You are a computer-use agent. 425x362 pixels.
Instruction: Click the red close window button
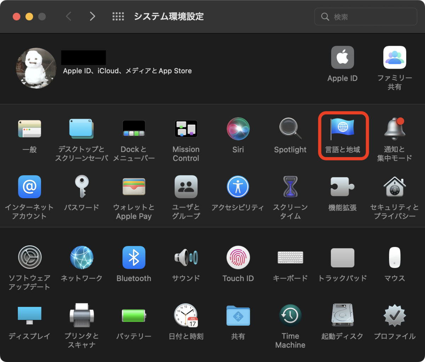pos(16,16)
